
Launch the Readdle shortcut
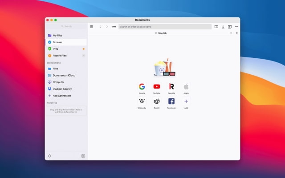click(171, 87)
